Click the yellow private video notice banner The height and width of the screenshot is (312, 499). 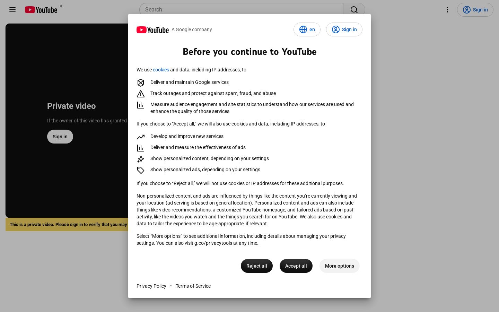[67, 224]
